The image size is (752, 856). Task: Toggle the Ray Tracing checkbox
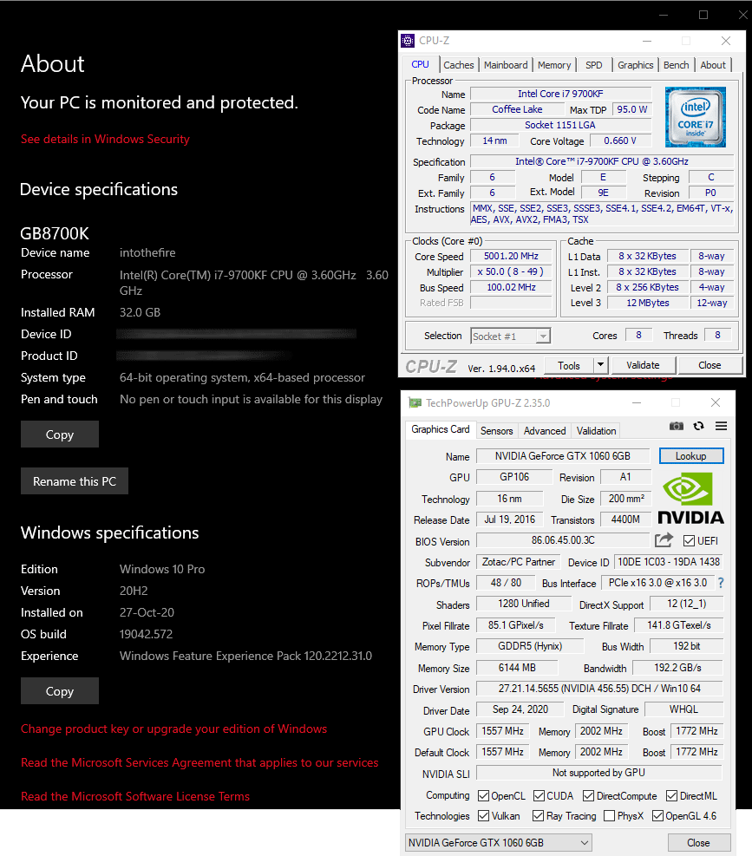coord(539,815)
